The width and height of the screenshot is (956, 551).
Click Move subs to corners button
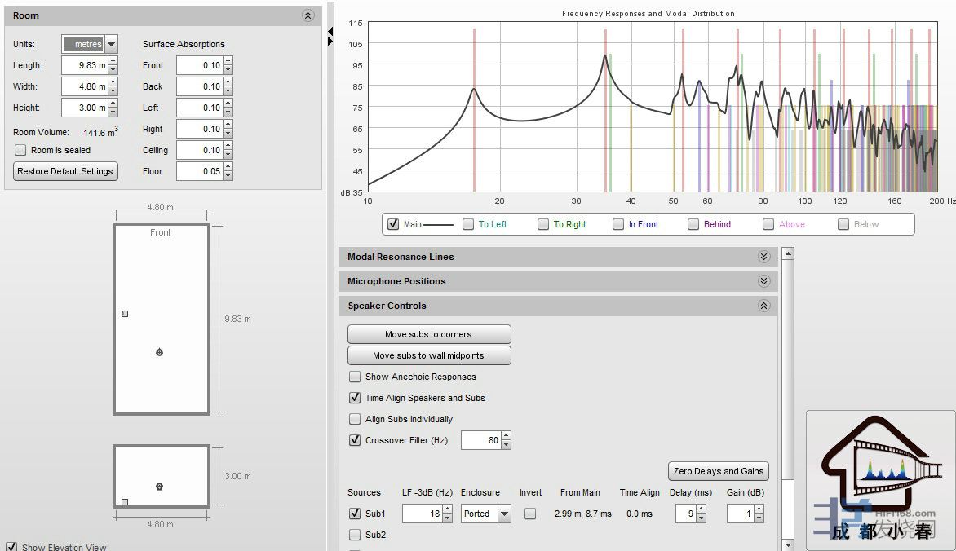429,334
